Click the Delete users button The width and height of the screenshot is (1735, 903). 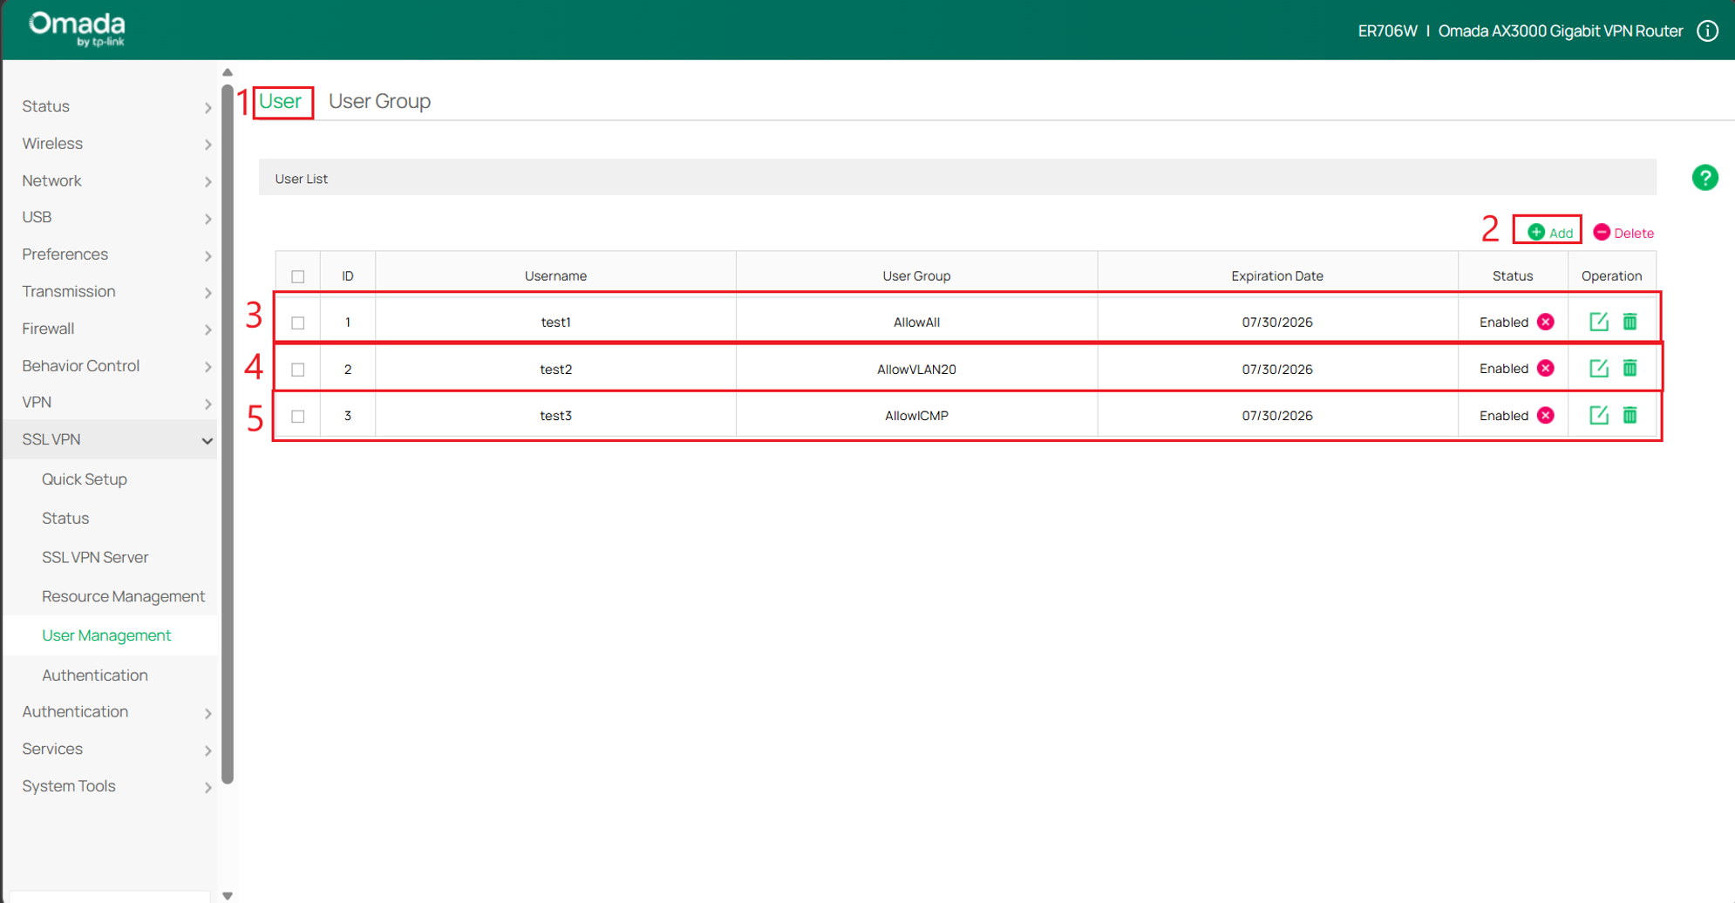pyautogui.click(x=1623, y=233)
